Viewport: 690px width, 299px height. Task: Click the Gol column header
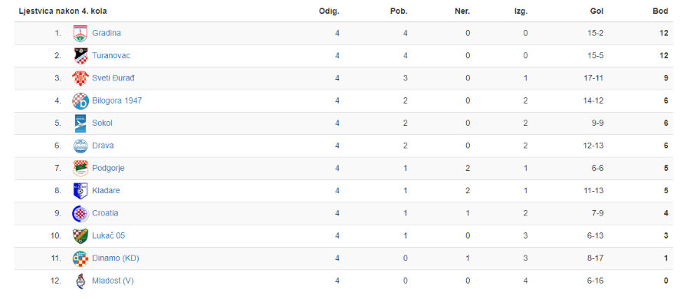[x=596, y=11]
